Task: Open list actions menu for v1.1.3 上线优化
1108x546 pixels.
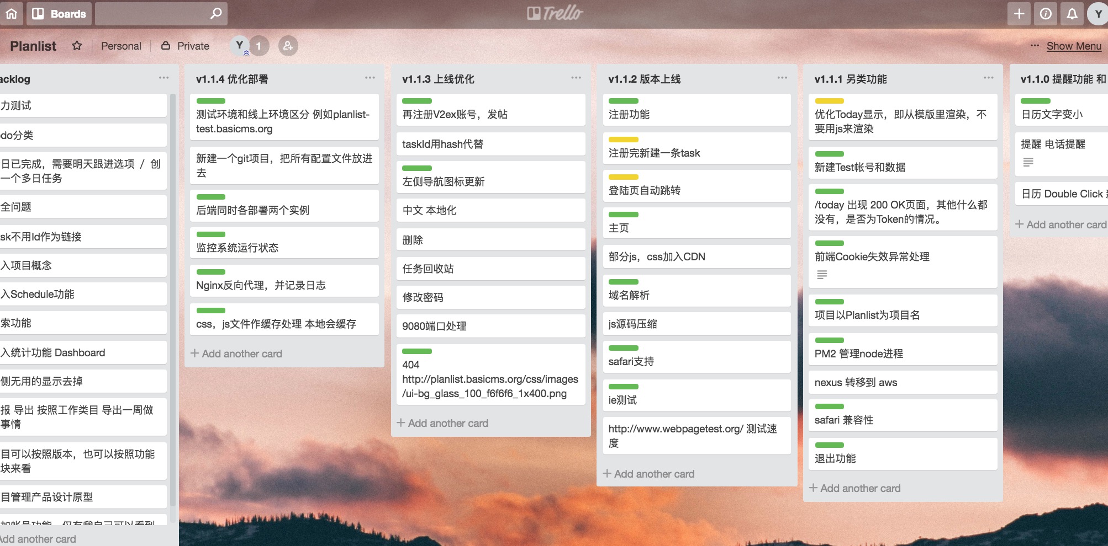Action: point(576,78)
